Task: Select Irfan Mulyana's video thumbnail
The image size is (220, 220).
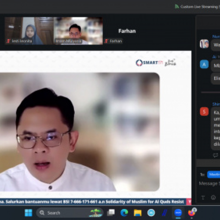Action: coord(78,31)
